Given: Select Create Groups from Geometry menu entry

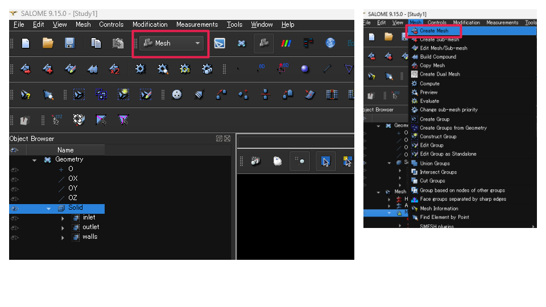Looking at the screenshot, I should 453,128.
